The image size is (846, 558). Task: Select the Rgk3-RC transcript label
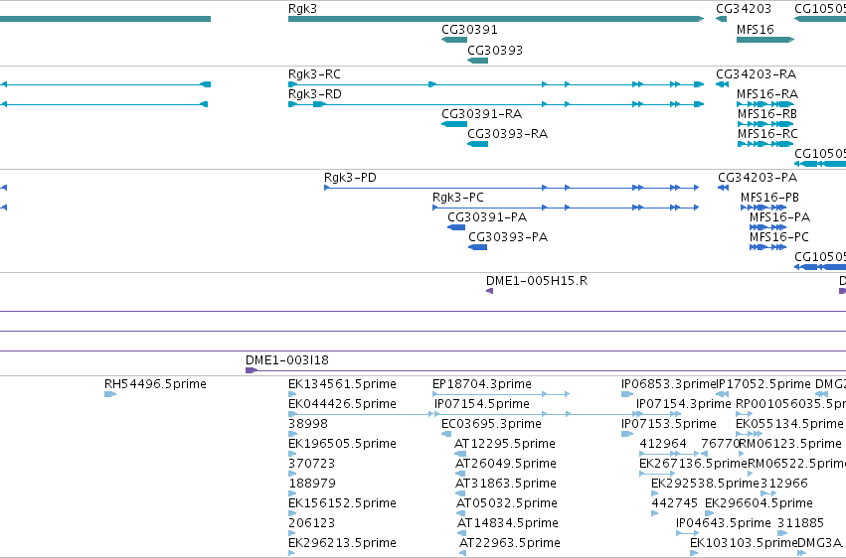(314, 74)
